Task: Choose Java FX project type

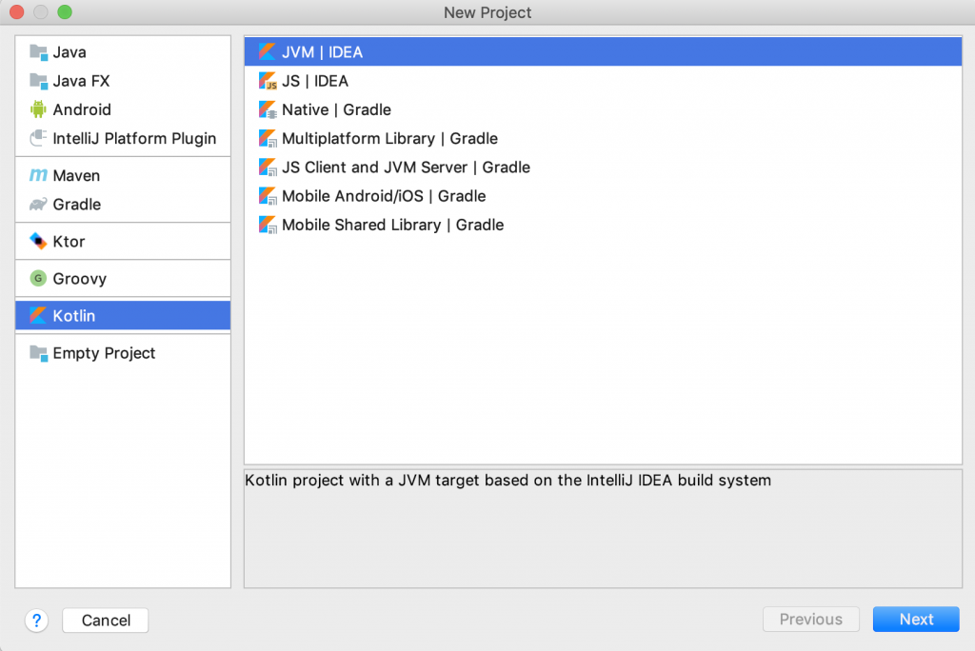Action: 81,81
